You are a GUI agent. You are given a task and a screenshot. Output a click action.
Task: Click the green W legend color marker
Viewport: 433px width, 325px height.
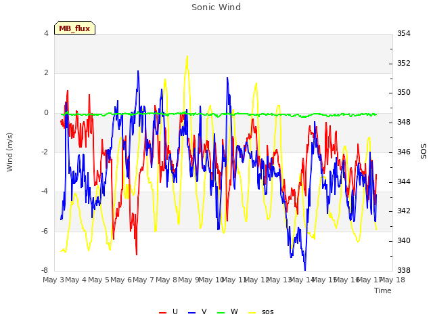pos(221,313)
